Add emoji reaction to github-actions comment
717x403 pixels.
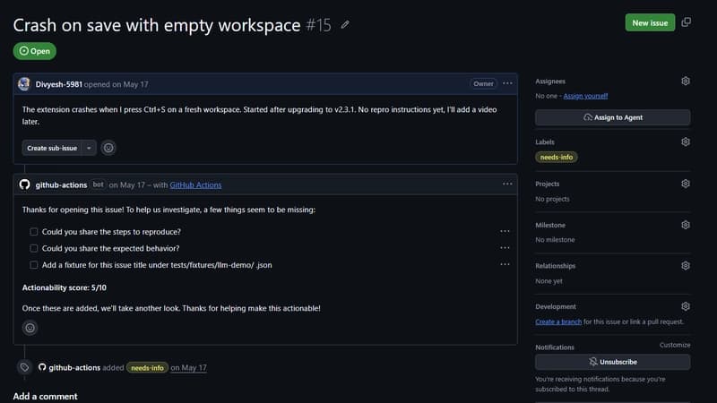30,328
